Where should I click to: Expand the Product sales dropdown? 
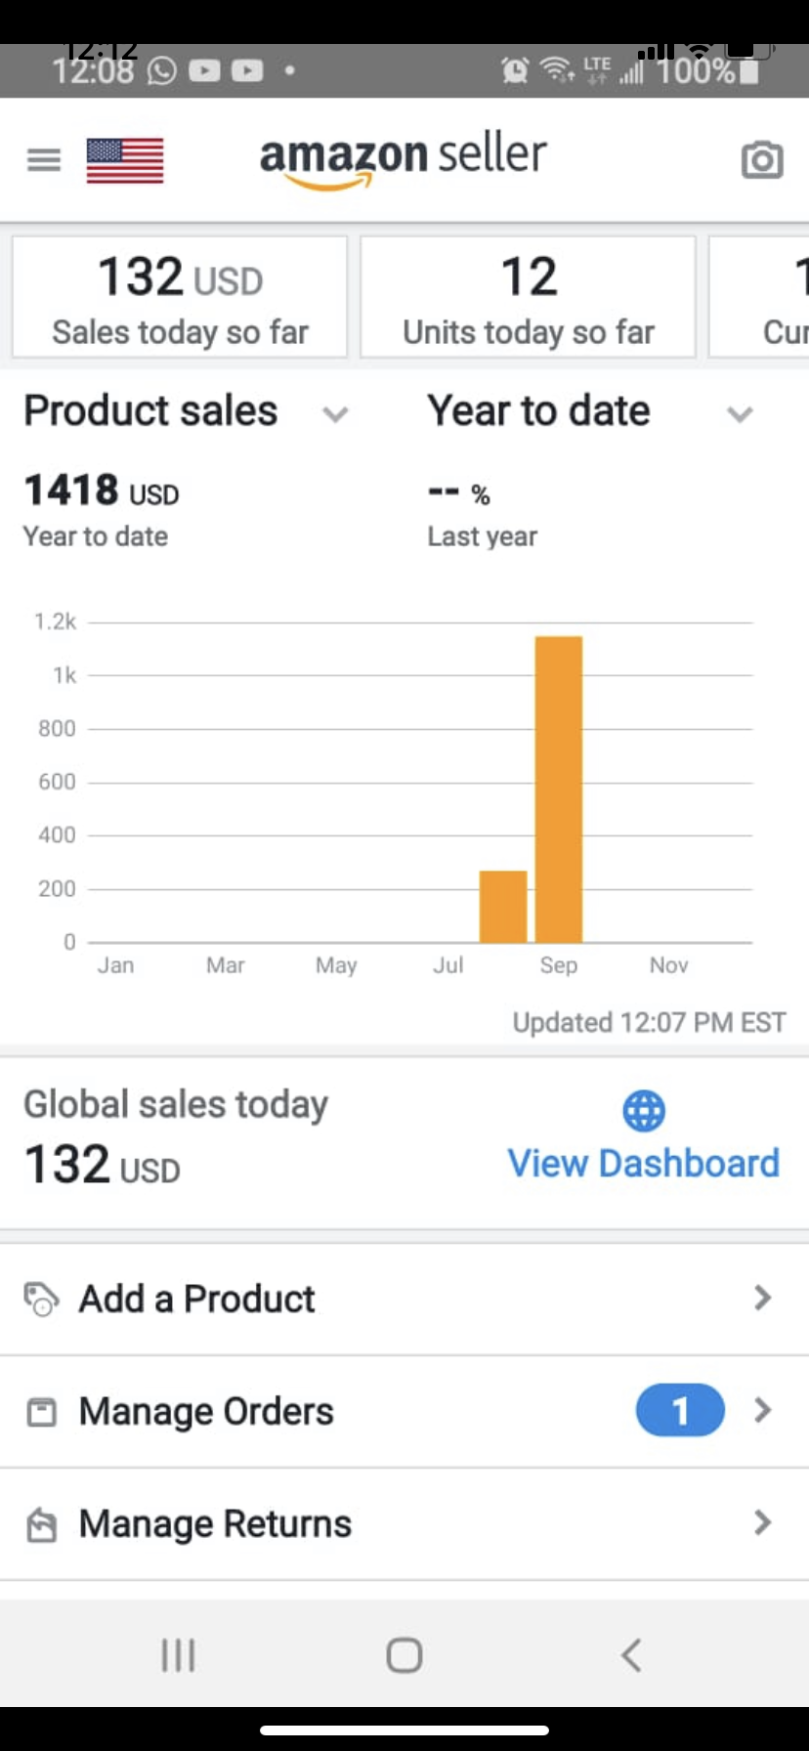tap(335, 414)
